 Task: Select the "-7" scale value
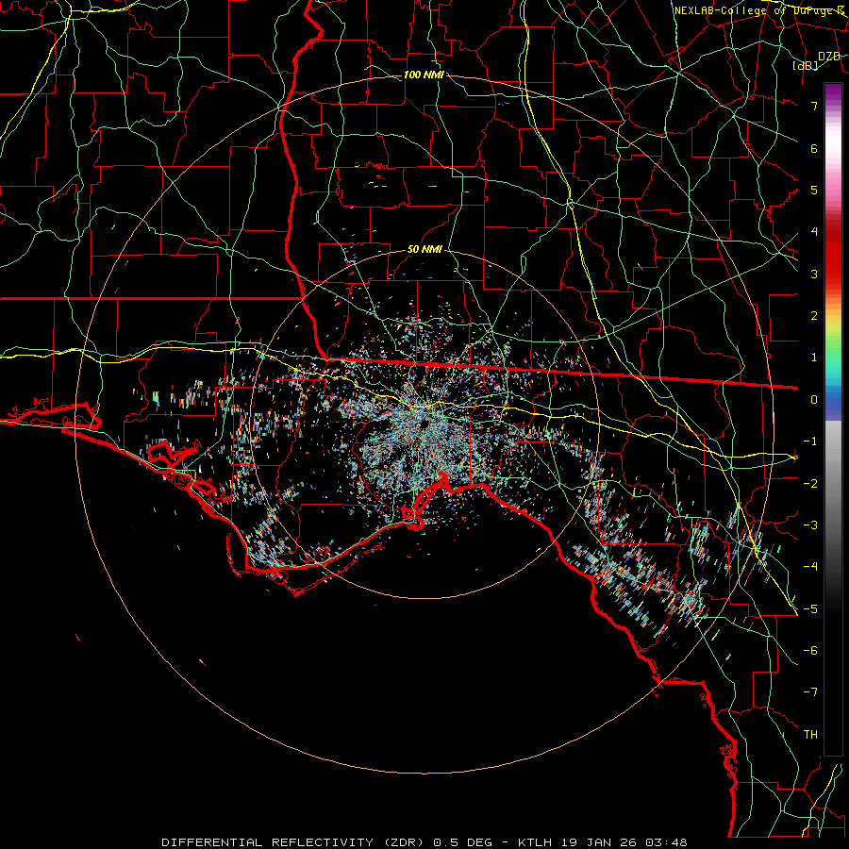(x=810, y=692)
